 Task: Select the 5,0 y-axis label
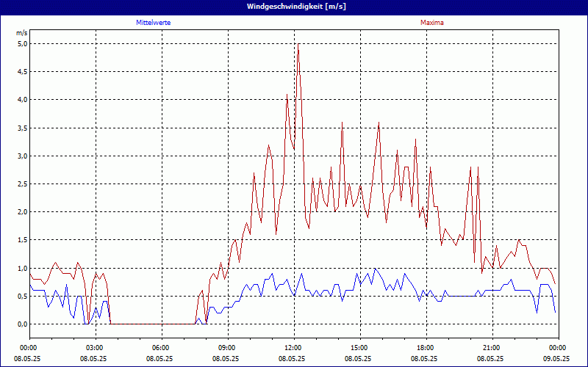(21, 43)
